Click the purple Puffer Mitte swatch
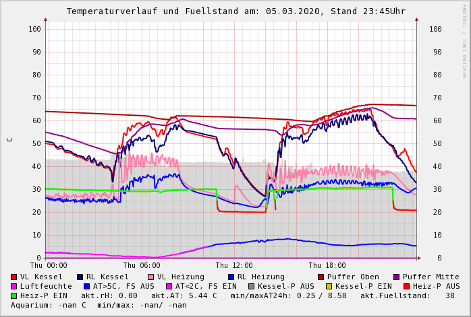Image resolution: width=471 pixels, height=317 pixels. coord(397,277)
